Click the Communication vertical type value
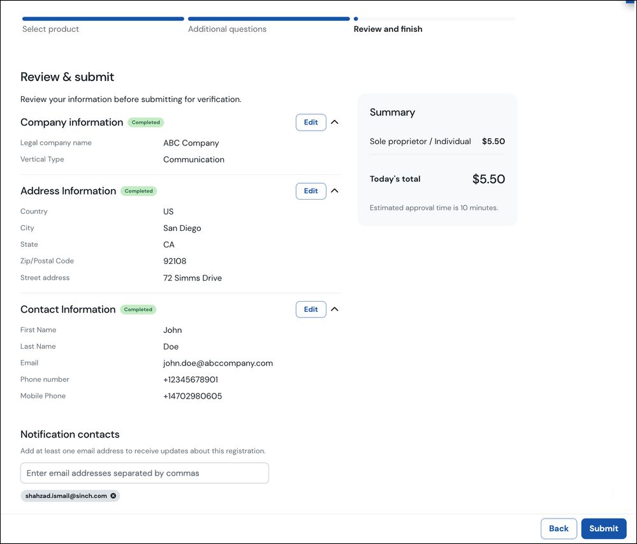The height and width of the screenshot is (544, 637). (x=194, y=159)
